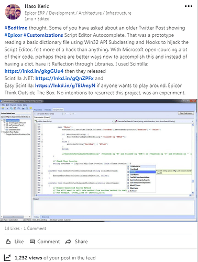Click the Comment speech bubble icon

tap(32, 242)
